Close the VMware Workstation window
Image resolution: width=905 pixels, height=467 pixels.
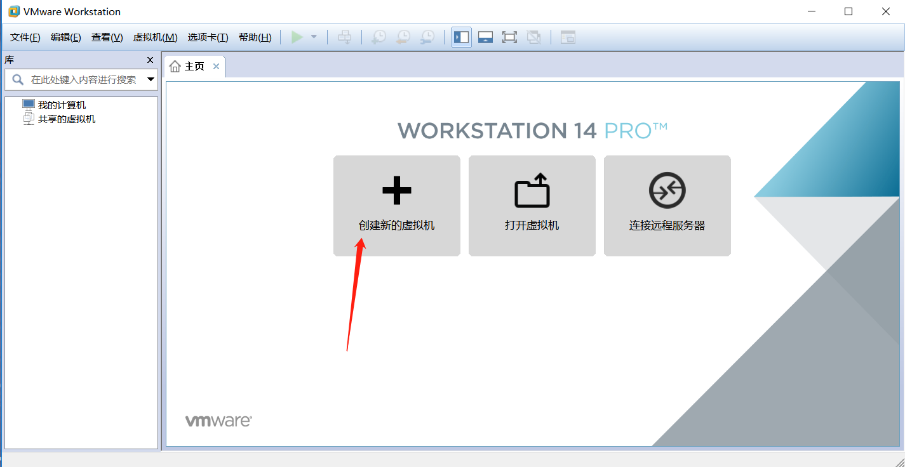887,11
